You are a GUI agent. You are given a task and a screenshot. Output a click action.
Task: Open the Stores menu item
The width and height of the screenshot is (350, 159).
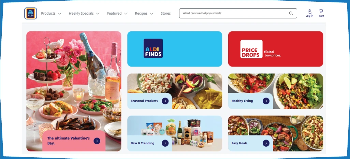pyautogui.click(x=166, y=13)
